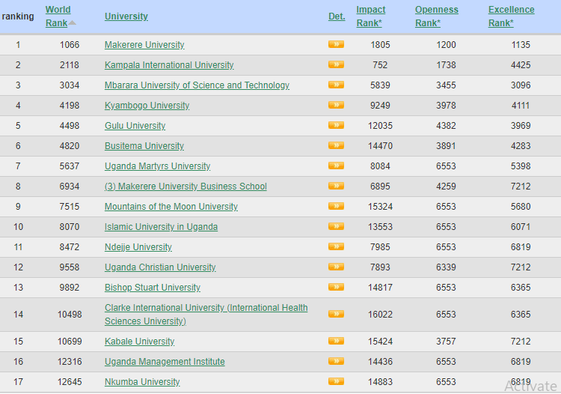Click details arrow for Nkumba University
The image size is (561, 394).
click(336, 381)
